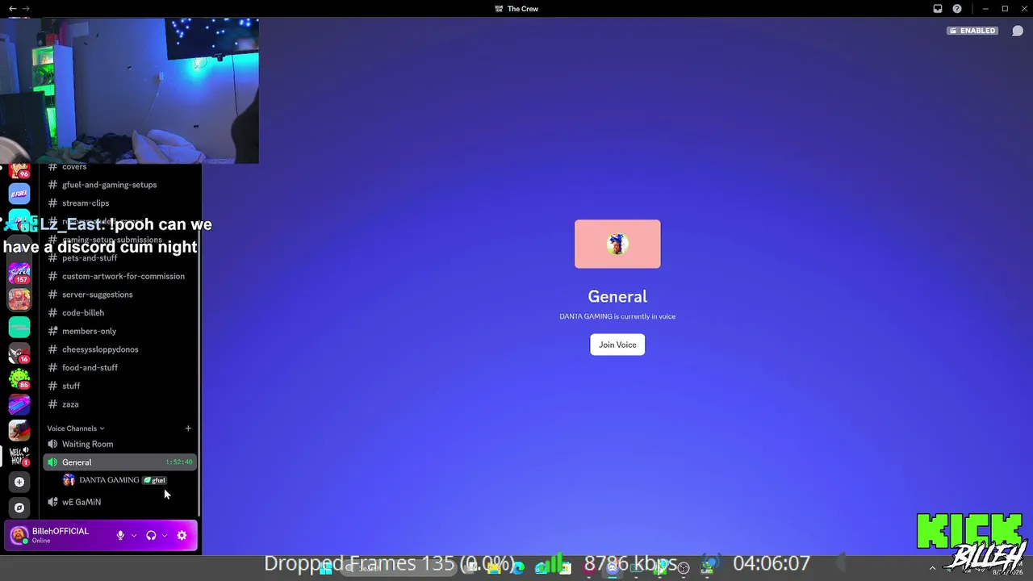Viewport: 1033px width, 581px height.
Task: Click the gfuel tag beside DANTA GAMING
Action: [155, 480]
